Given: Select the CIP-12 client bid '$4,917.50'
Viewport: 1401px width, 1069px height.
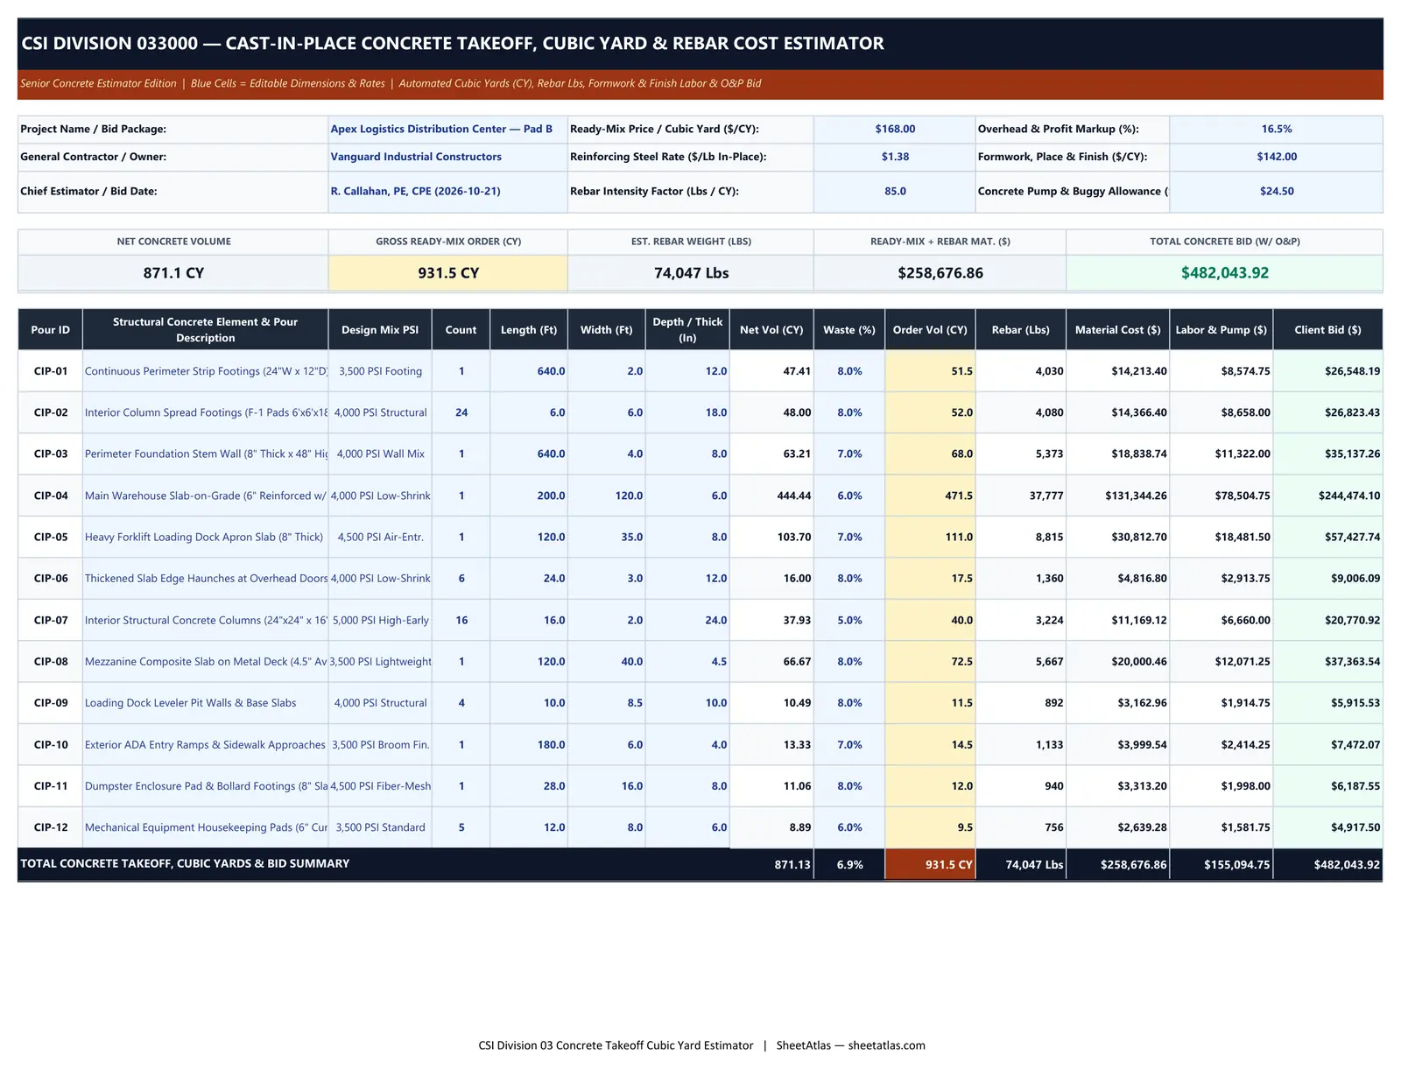Looking at the screenshot, I should pos(1327,826).
